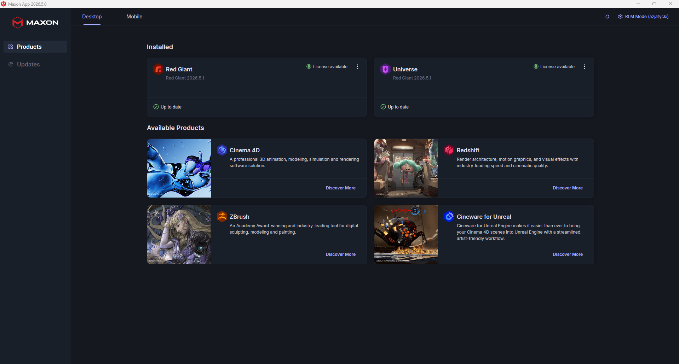The height and width of the screenshot is (364, 679).
Task: Click the refresh icon in the top bar
Action: [607, 17]
